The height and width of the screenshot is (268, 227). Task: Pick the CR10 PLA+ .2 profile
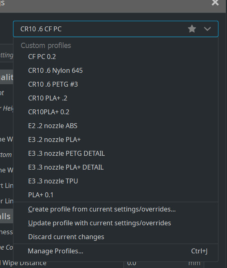pos(116,98)
